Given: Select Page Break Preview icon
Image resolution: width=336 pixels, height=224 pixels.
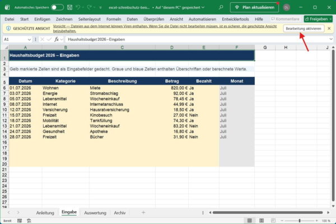Looking at the screenshot, I should tap(273, 221).
